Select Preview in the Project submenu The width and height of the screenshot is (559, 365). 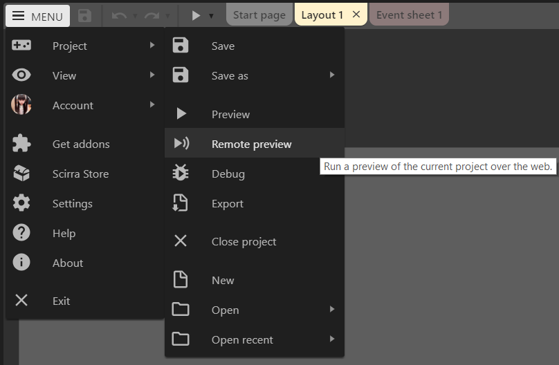pyautogui.click(x=255, y=114)
